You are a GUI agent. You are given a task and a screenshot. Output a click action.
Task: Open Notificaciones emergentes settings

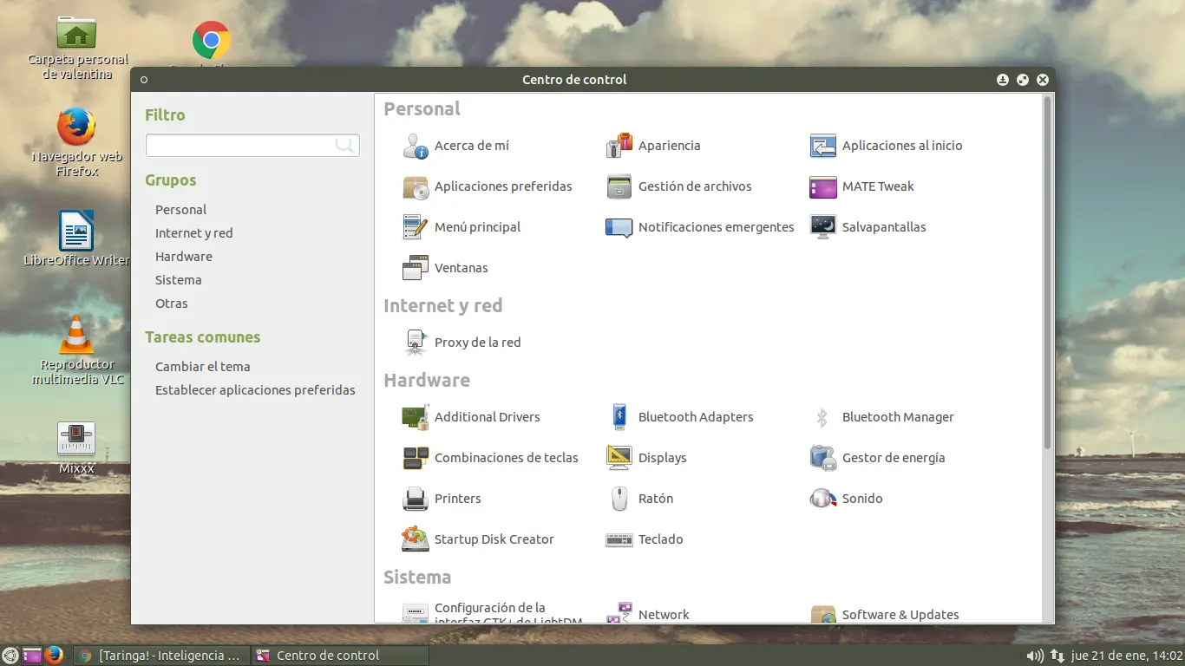pyautogui.click(x=700, y=227)
